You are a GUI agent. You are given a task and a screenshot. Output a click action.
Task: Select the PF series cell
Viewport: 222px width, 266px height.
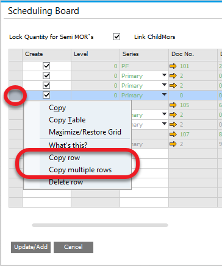(x=144, y=66)
